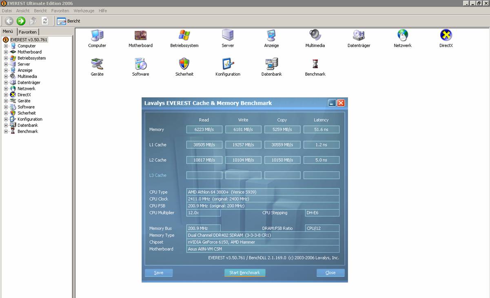The height and width of the screenshot is (298, 490).
Task: Click the green forward arrow in the toolbar
Action: point(21,21)
